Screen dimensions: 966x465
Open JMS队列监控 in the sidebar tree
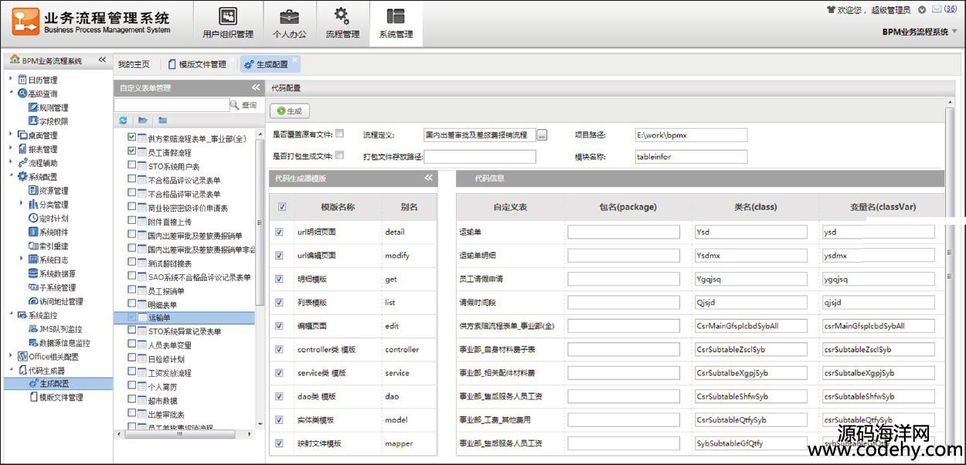(x=54, y=330)
